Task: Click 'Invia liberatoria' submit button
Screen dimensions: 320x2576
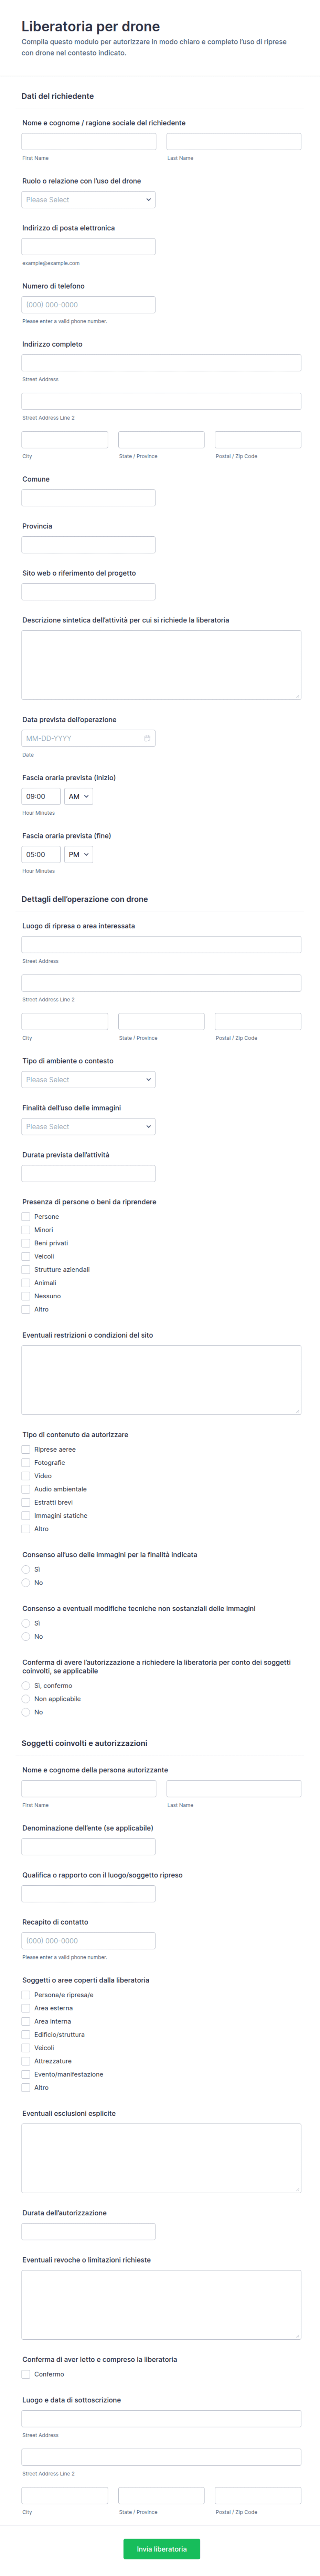Action: coord(161,2548)
